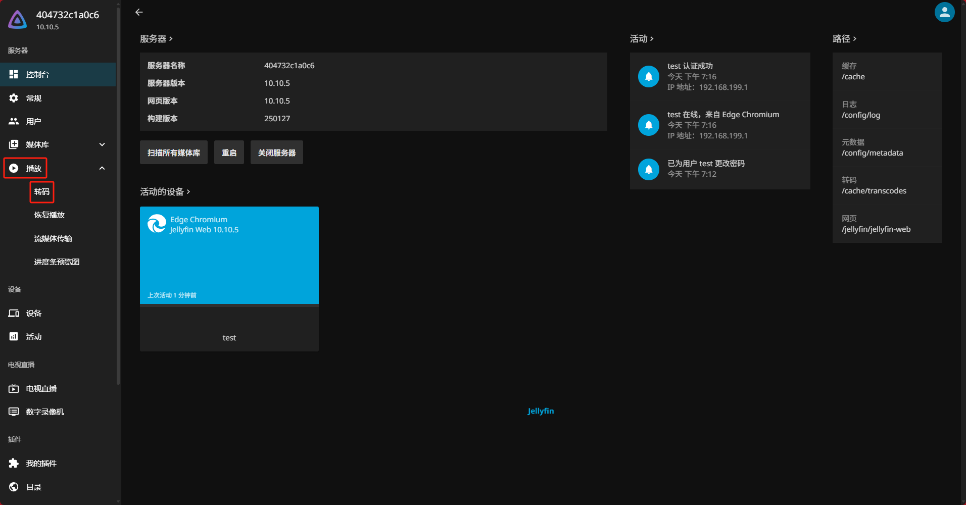Collapse the 播放 submenu chevron
Image resolution: width=966 pixels, height=505 pixels.
point(102,168)
